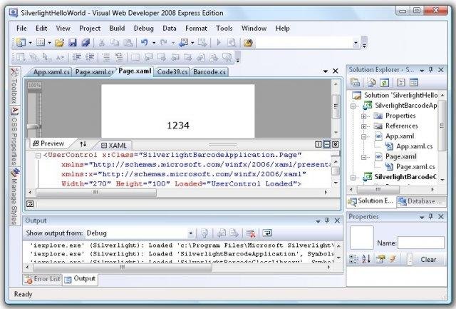Sort properties alphabetically with the A-Z icon
The height and width of the screenshot is (309, 456).
point(366,258)
